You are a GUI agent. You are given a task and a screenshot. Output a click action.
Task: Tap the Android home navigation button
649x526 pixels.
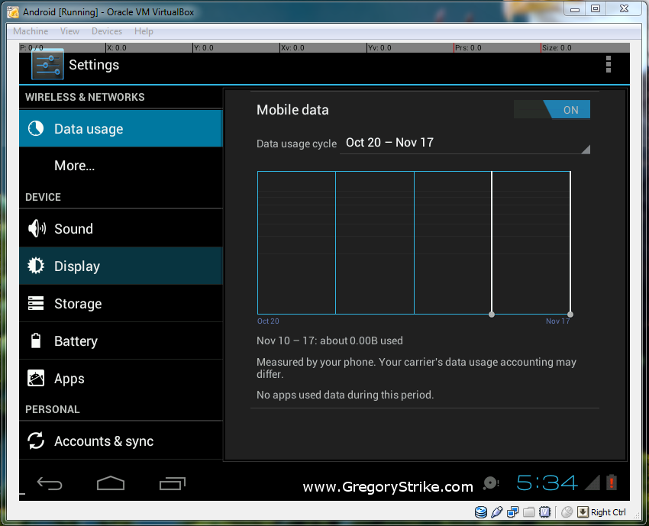[111, 483]
